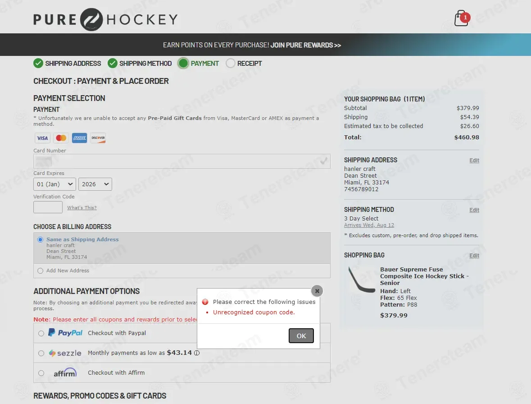531x404 pixels.
Task: Click the Card Number input field
Action: [182, 161]
